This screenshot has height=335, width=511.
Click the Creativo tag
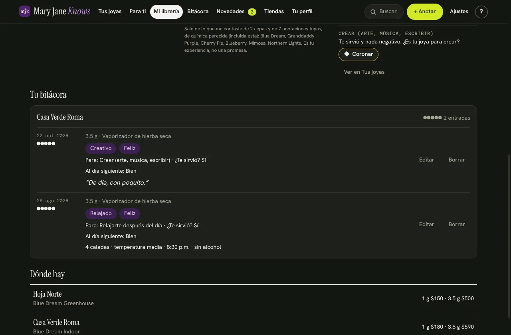[x=101, y=148]
